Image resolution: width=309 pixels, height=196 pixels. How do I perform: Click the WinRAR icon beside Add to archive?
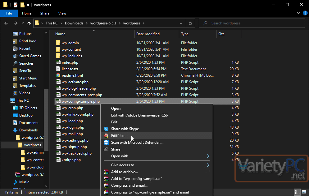pos(106,172)
